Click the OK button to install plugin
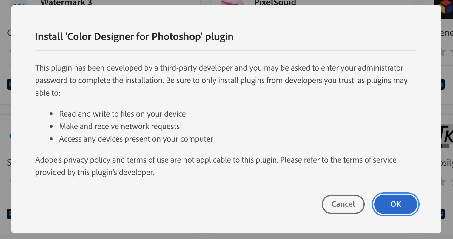Viewport: 453px width, 239px height. pyautogui.click(x=395, y=204)
